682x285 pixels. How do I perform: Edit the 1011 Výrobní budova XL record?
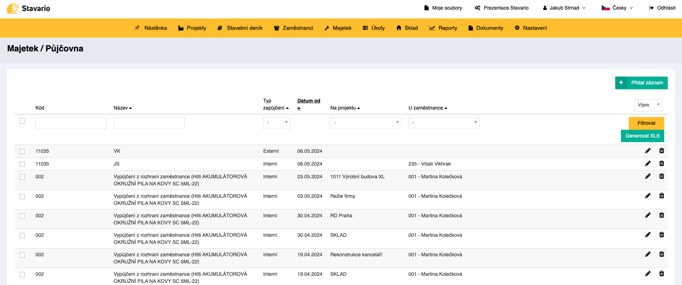(648, 177)
